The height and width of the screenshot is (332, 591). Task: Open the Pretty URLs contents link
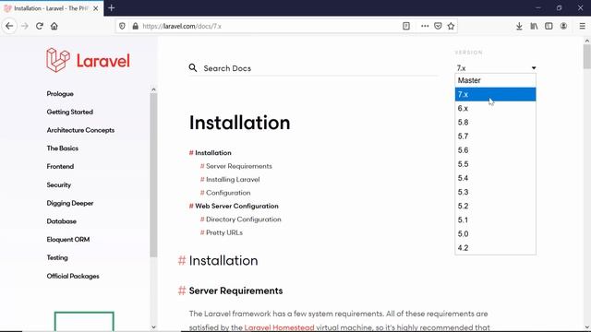point(224,232)
